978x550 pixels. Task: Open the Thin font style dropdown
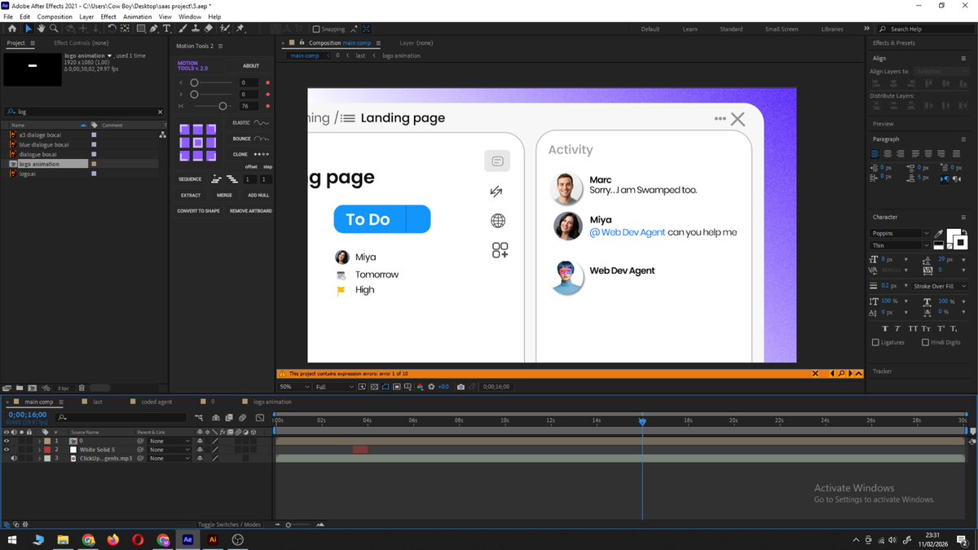click(900, 245)
